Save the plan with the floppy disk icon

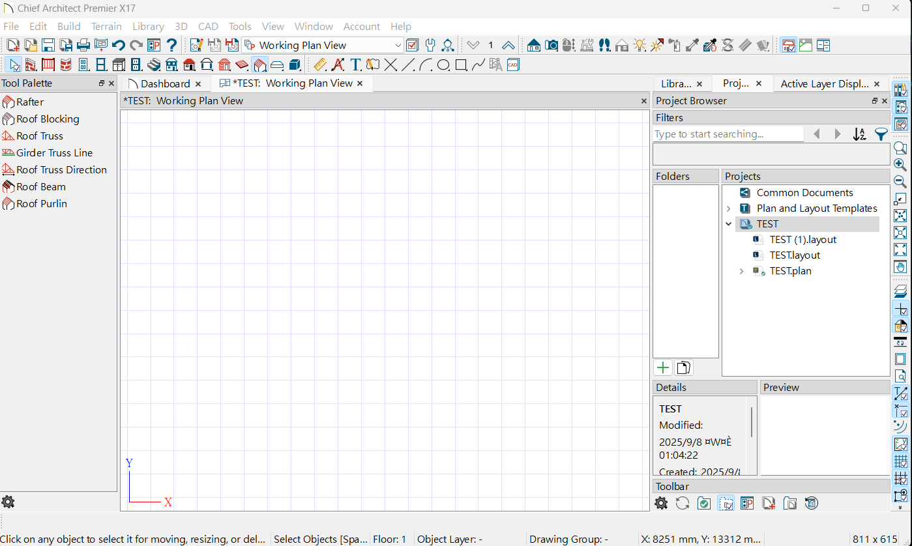tap(48, 45)
